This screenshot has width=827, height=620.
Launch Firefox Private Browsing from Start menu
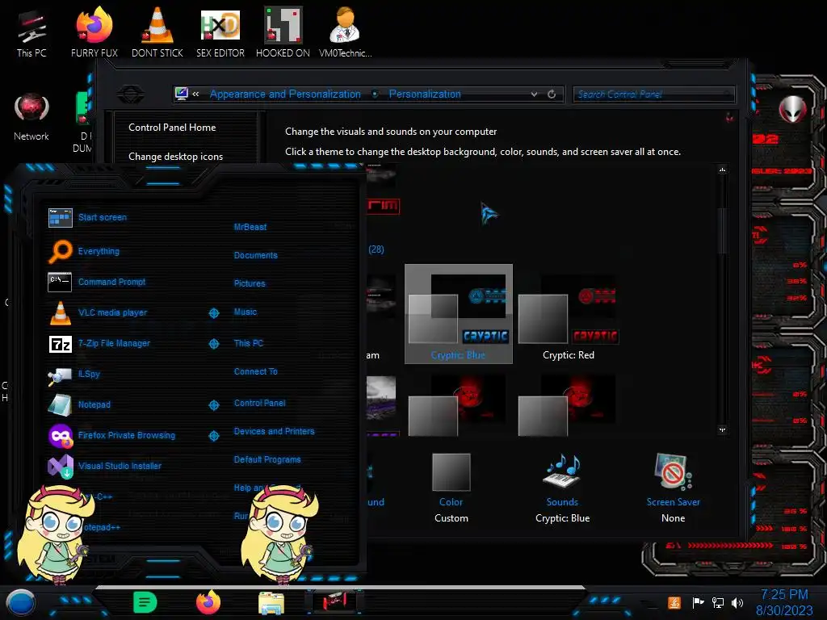click(111, 435)
